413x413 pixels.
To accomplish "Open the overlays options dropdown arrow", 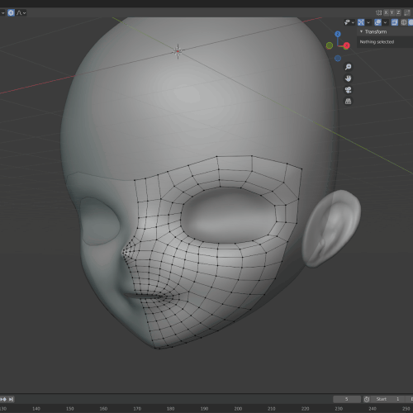I will click(385, 22).
